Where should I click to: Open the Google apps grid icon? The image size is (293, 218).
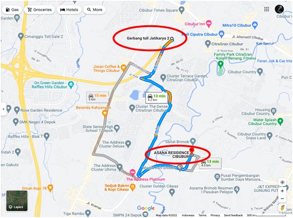266,9
